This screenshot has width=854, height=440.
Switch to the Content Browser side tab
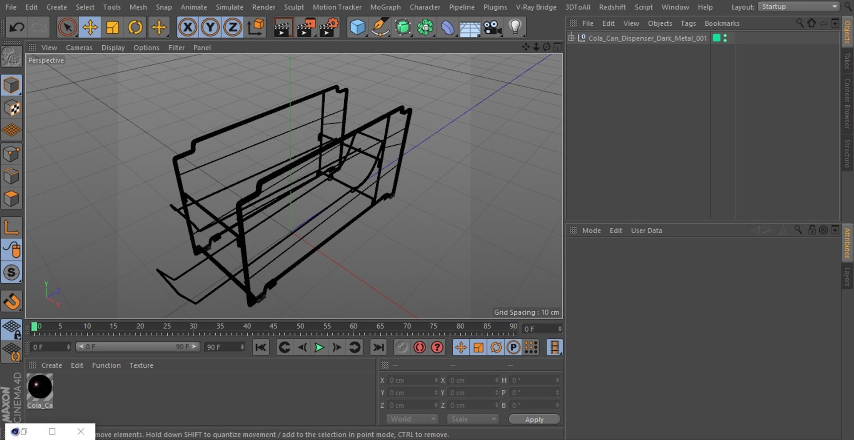(x=847, y=104)
